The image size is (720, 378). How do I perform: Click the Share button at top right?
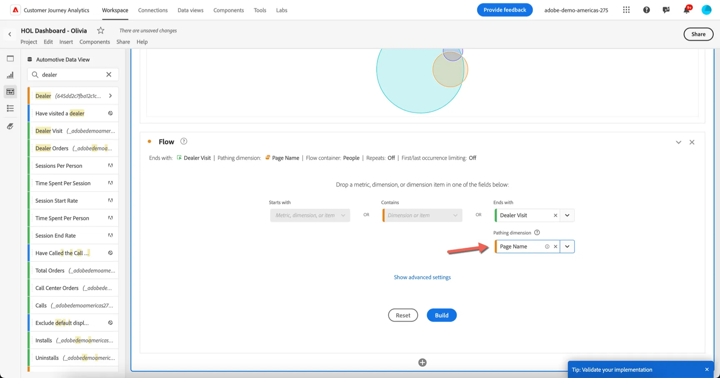pyautogui.click(x=698, y=34)
